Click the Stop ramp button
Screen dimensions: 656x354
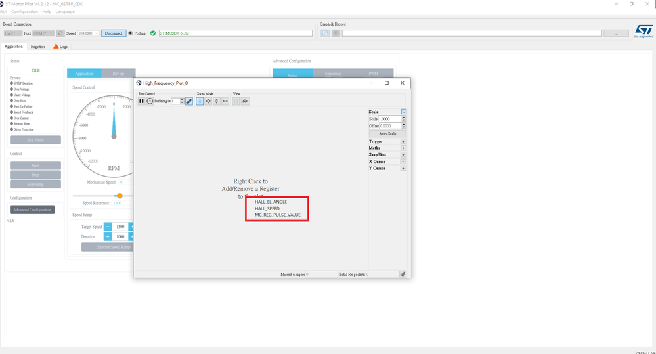tap(35, 184)
